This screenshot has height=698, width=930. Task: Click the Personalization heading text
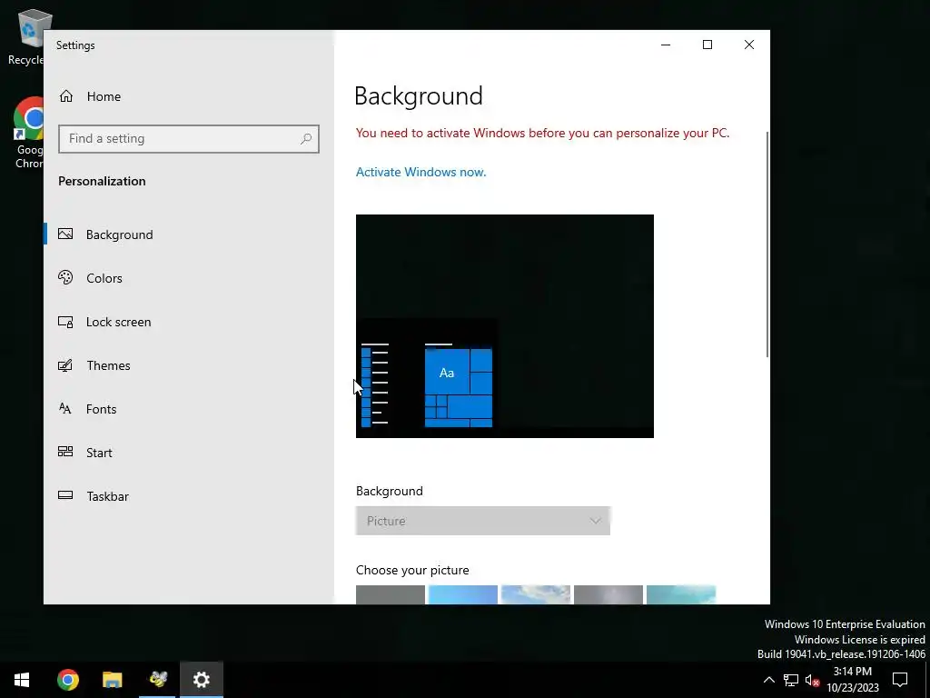click(102, 181)
